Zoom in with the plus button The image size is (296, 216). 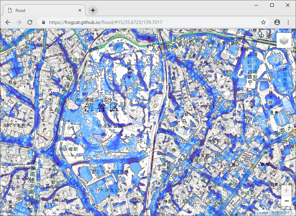coord(286,190)
